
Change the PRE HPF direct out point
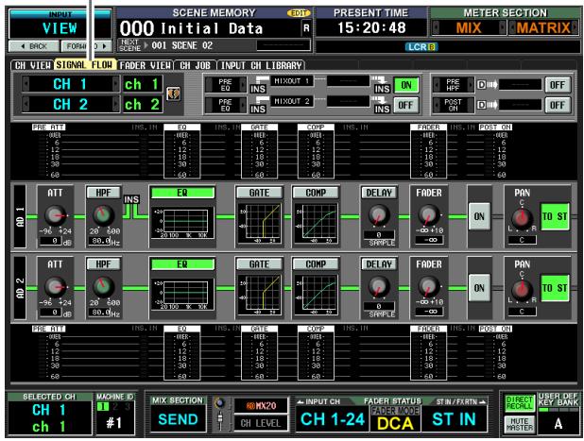(454, 85)
